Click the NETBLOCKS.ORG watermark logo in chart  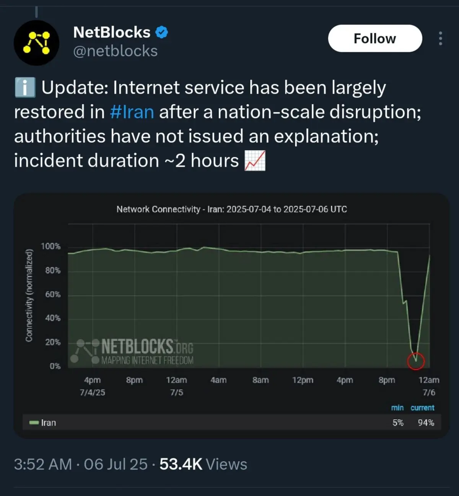click(132, 351)
